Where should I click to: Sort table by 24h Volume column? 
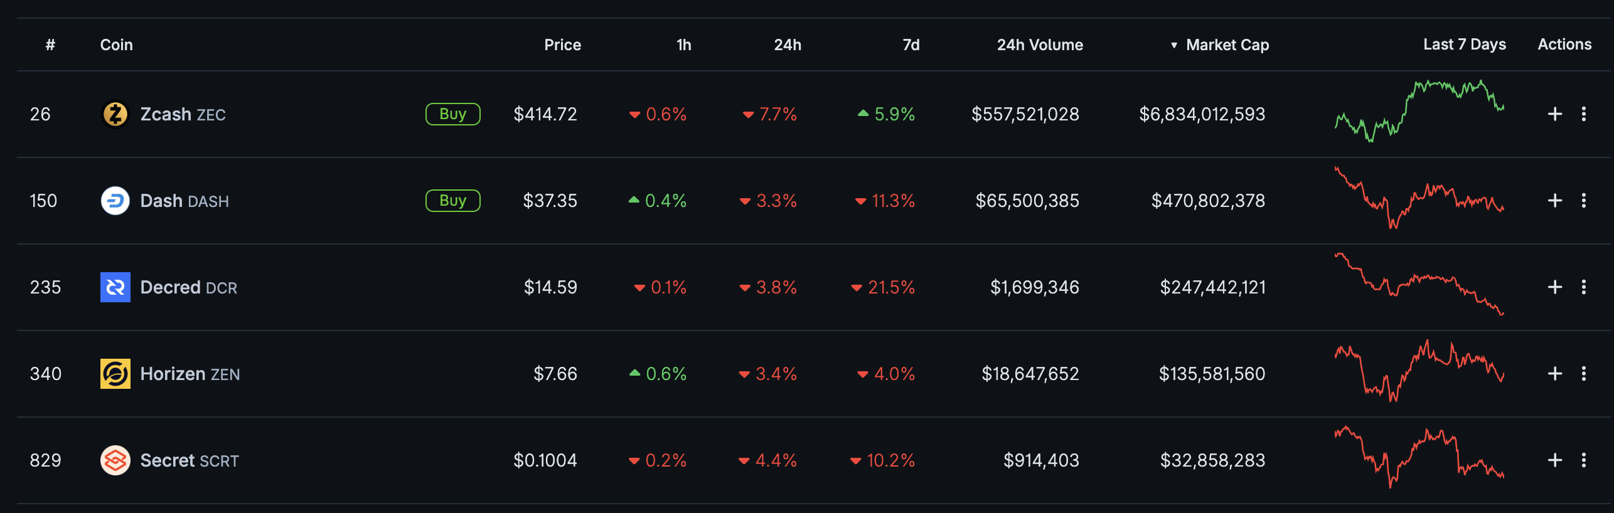pyautogui.click(x=1040, y=45)
